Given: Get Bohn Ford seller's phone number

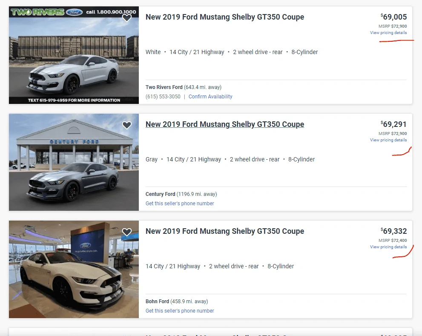Looking at the screenshot, I should tap(180, 311).
